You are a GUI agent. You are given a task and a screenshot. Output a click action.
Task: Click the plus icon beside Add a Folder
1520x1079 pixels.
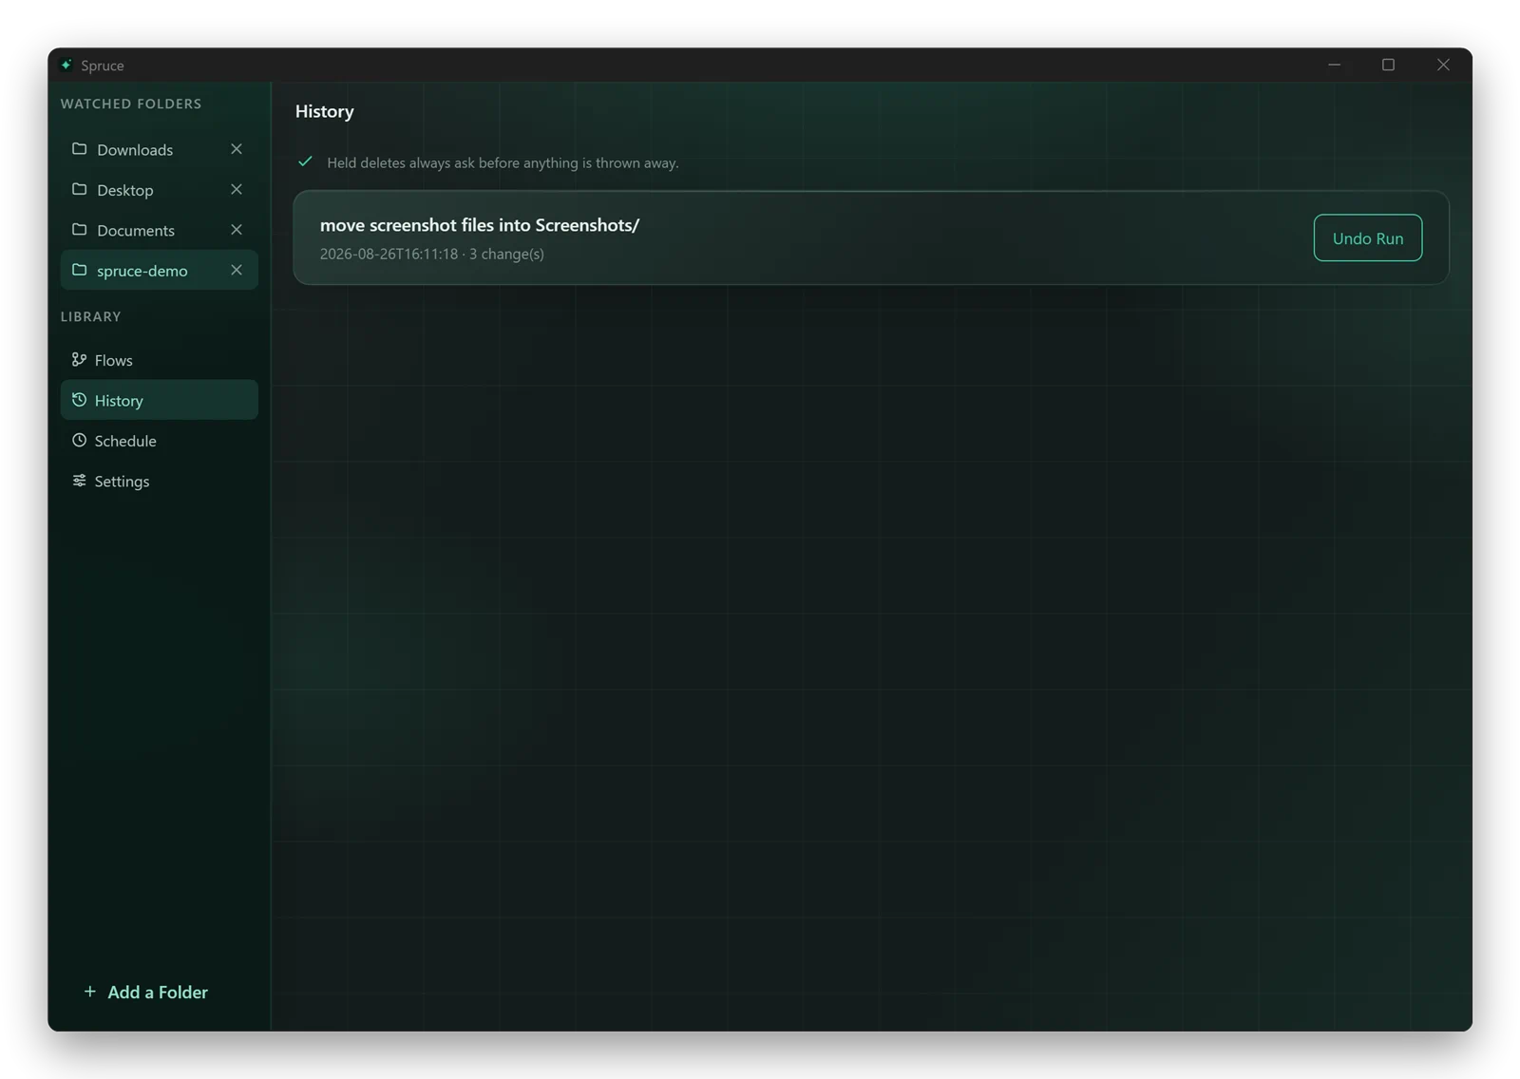point(90,992)
